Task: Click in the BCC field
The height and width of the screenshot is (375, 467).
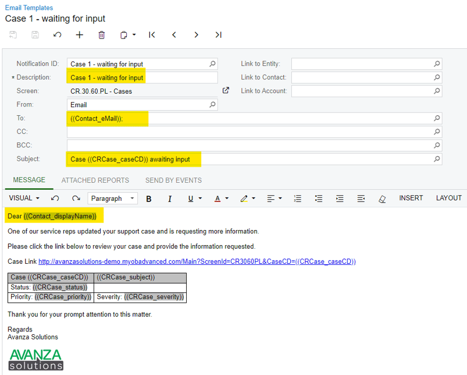Action: pos(255,146)
